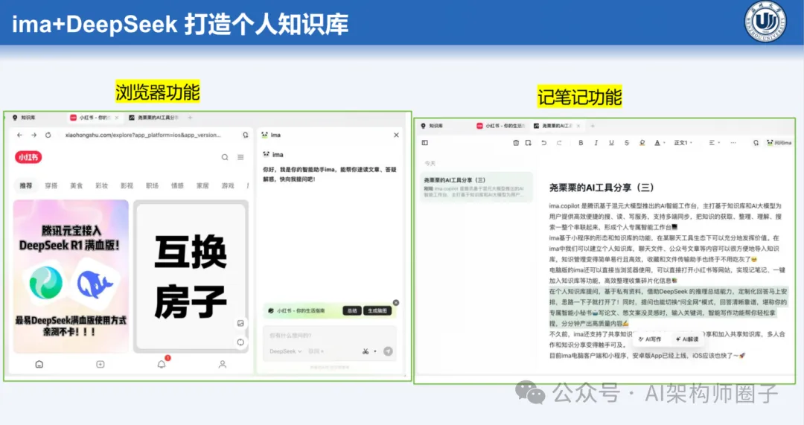804x425 pixels.
Task: Click the add-to-knowledge-base note icon
Action: [528, 143]
